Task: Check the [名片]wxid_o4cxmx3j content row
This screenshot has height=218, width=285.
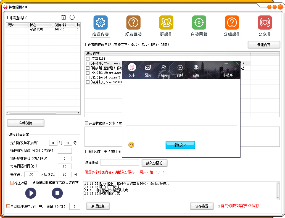Action: [x=88, y=77]
